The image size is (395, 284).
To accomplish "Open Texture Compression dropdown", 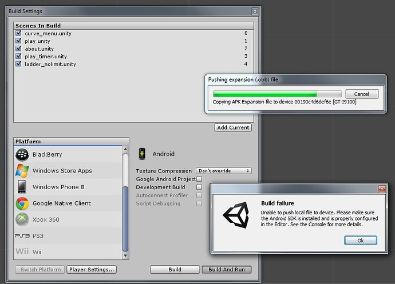I will coord(224,171).
